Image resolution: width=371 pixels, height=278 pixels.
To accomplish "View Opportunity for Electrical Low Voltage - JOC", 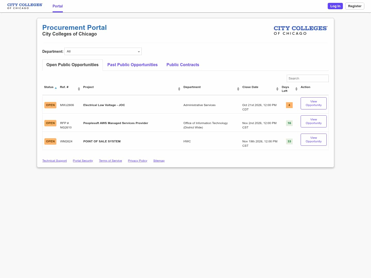I will click(314, 103).
